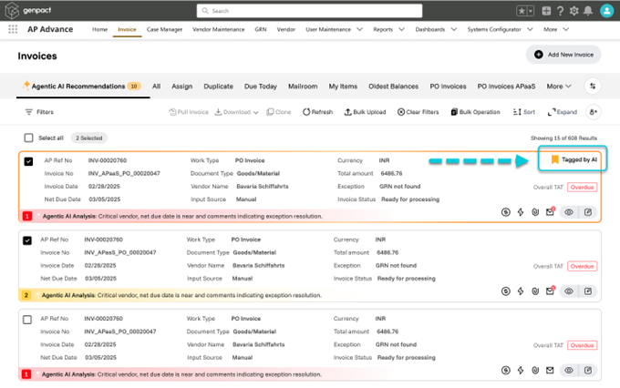620x388 pixels.
Task: Switch to the Due Today tab
Action: [260, 87]
